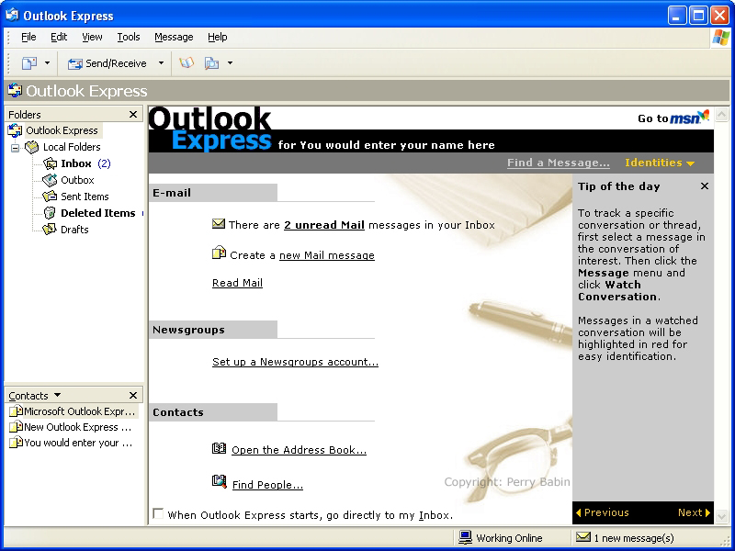Screen dimensions: 735x551
Task: Close the Tip of the day pane
Action: (705, 186)
